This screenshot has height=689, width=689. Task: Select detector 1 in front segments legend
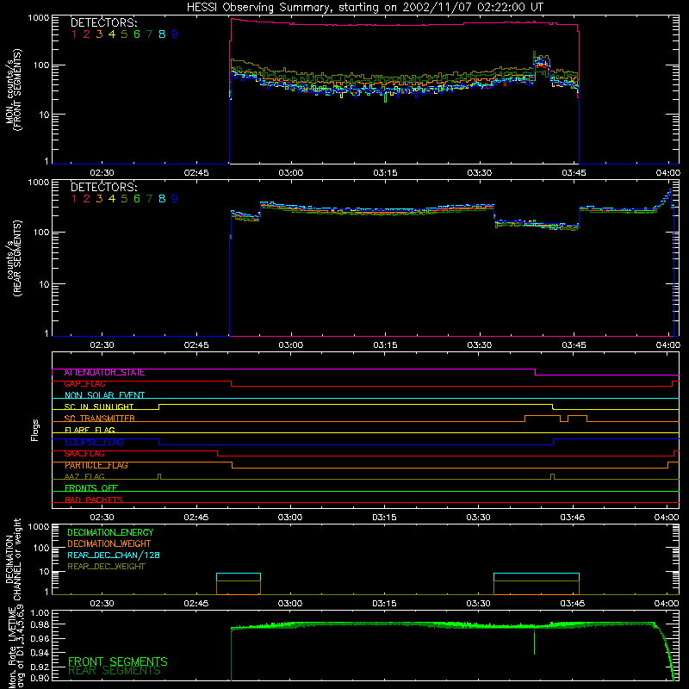tap(74, 34)
